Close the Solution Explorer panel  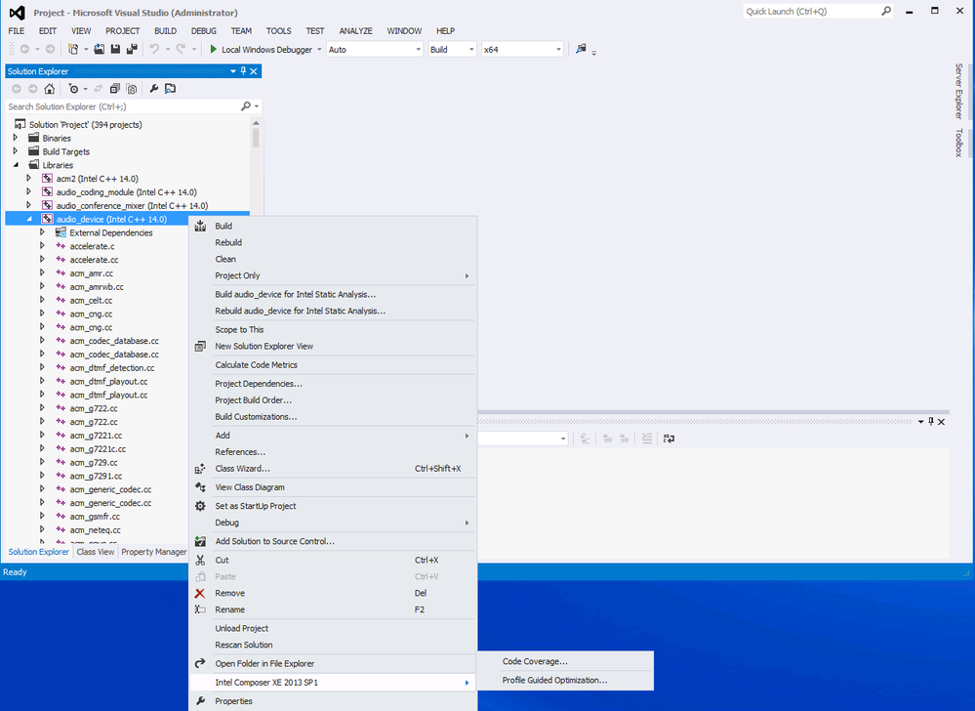click(x=254, y=71)
